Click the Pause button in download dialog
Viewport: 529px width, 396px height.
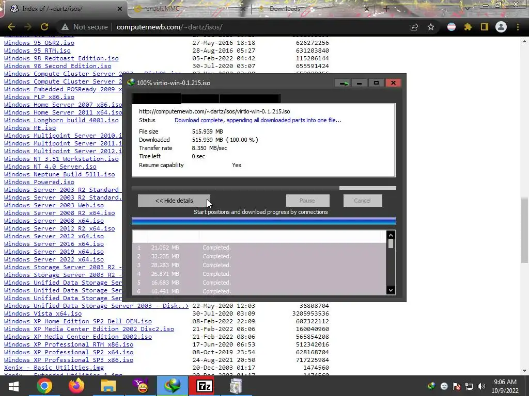307,201
